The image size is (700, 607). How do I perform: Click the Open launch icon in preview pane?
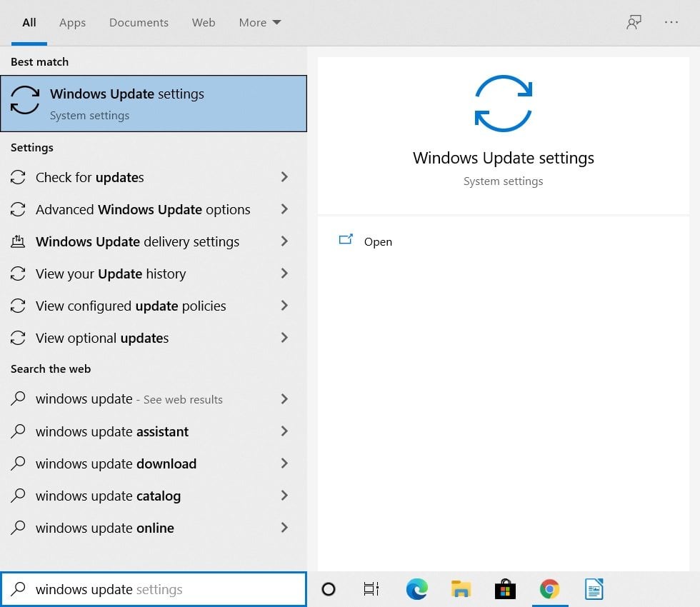346,240
